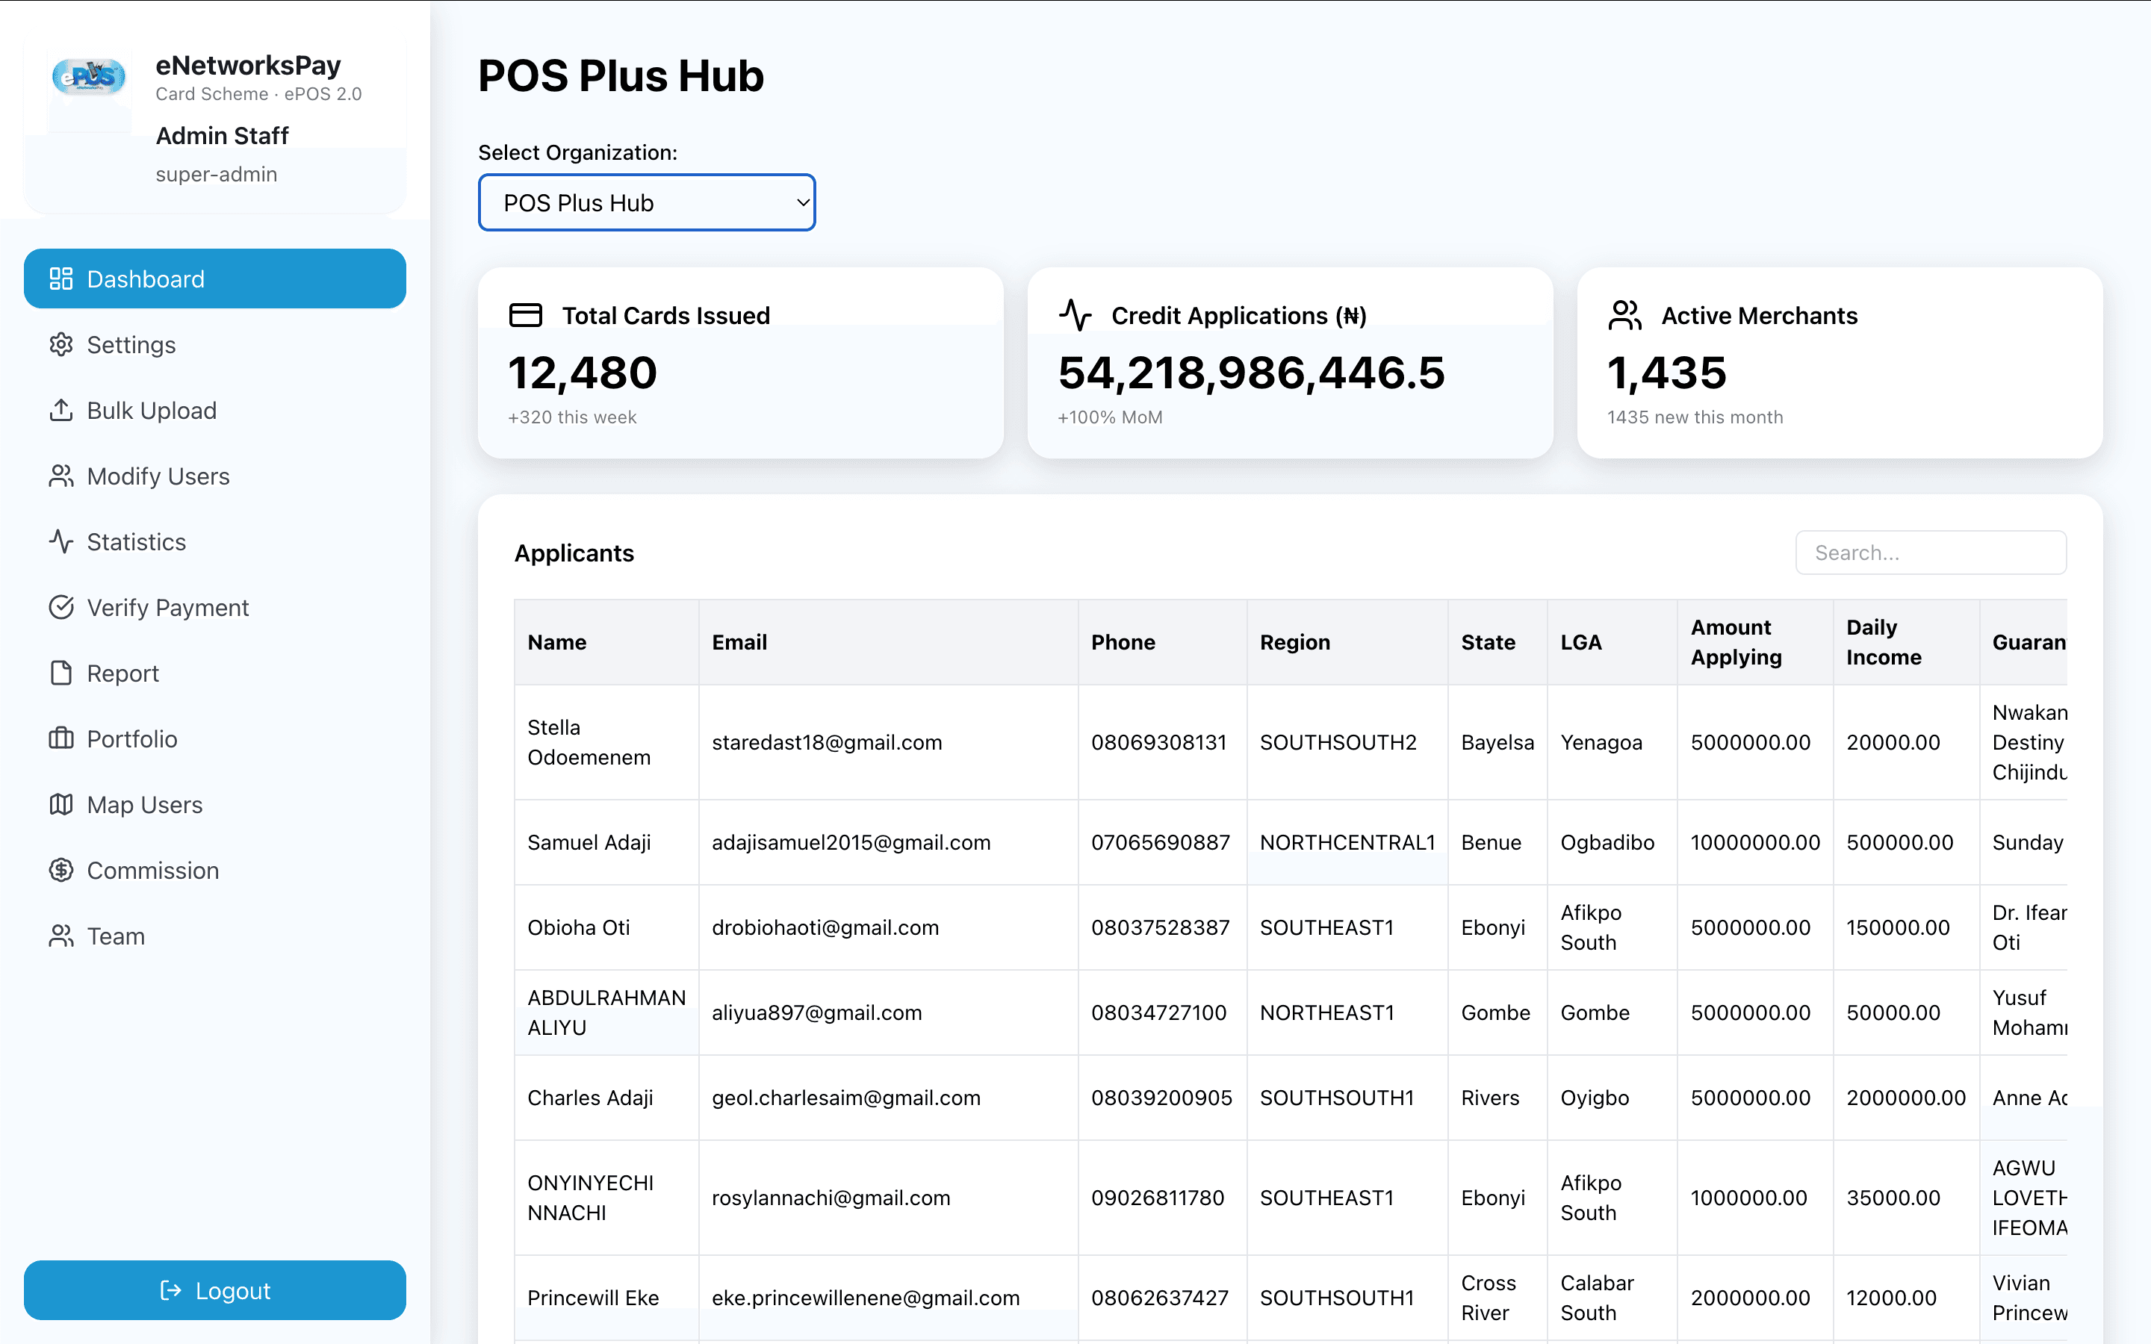
Task: Click the Map Users map icon
Action: coord(60,804)
